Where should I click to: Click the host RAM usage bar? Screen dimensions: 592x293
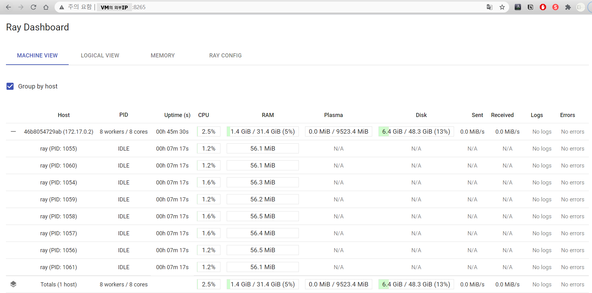coord(263,131)
